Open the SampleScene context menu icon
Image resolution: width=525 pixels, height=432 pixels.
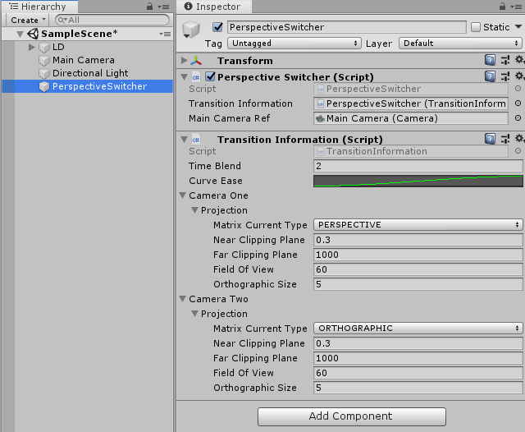165,34
